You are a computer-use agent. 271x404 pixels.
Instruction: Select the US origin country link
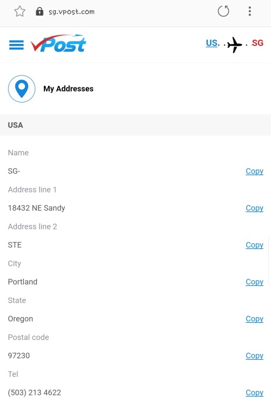(x=212, y=43)
